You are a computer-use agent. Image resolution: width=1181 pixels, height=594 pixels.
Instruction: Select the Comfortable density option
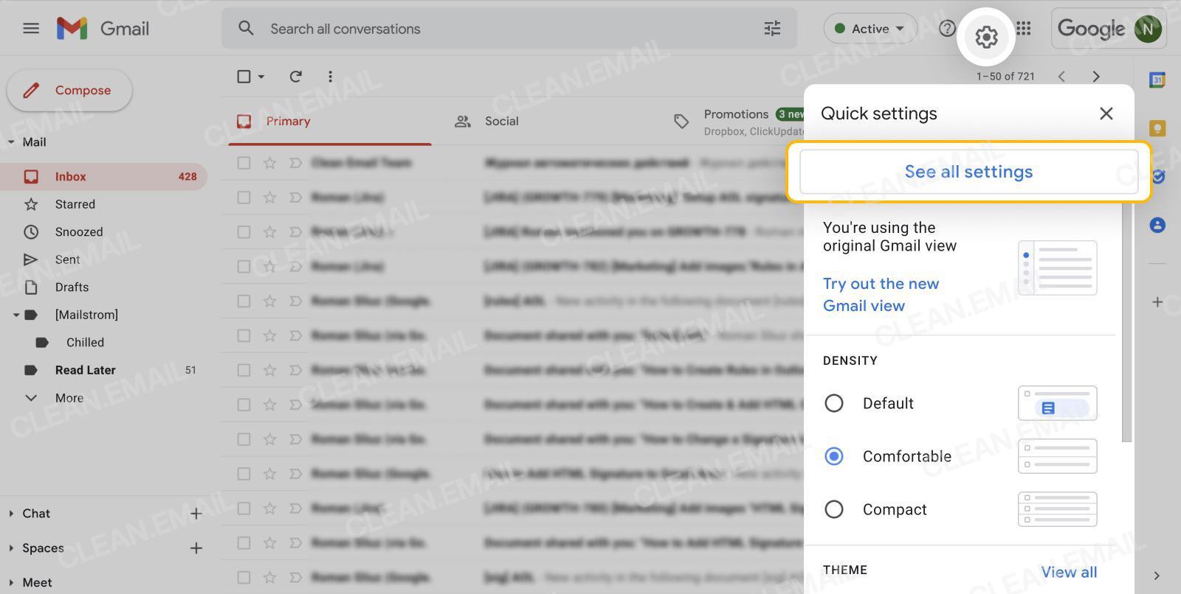(x=834, y=456)
